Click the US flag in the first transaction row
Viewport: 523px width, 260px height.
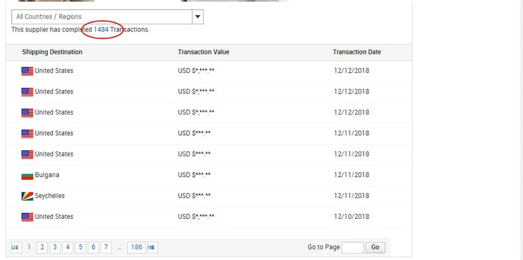pos(27,71)
